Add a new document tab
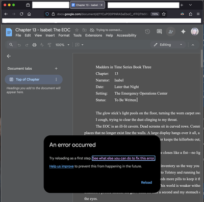 (x=56, y=69)
